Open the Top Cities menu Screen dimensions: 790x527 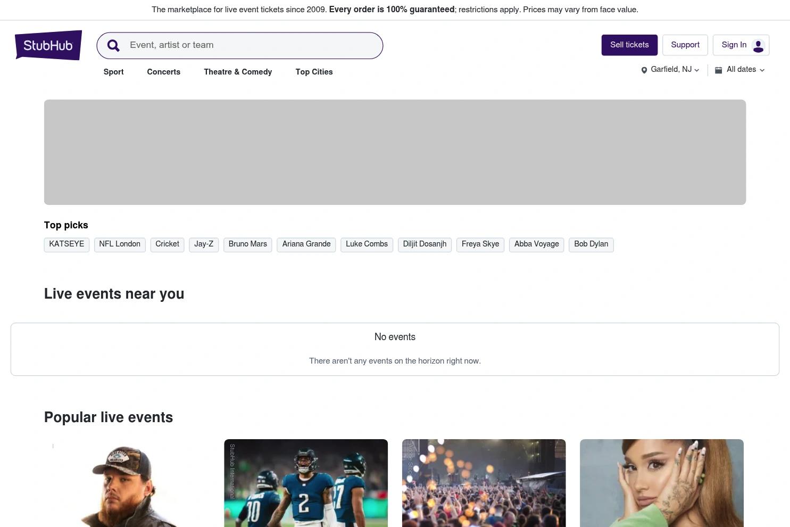tap(314, 72)
